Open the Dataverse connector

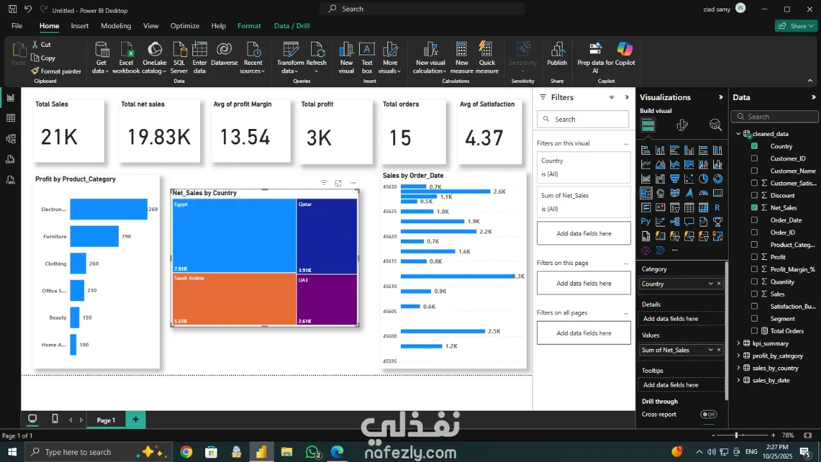pos(224,55)
